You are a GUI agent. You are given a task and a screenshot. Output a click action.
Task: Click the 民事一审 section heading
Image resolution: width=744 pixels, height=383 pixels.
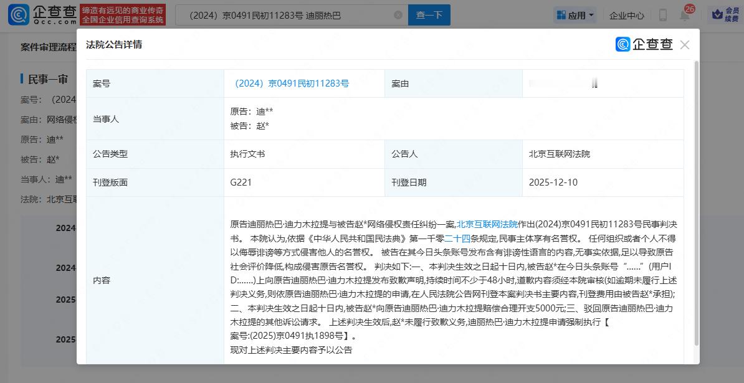49,79
